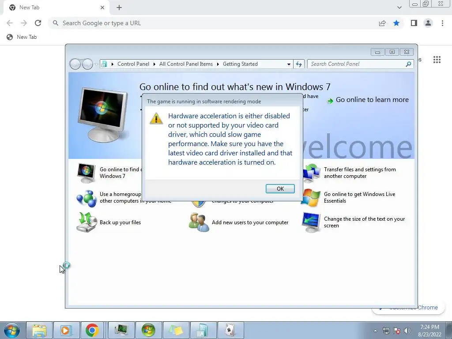Click the green arrow beside learn more
This screenshot has height=339, width=452.
click(x=330, y=101)
